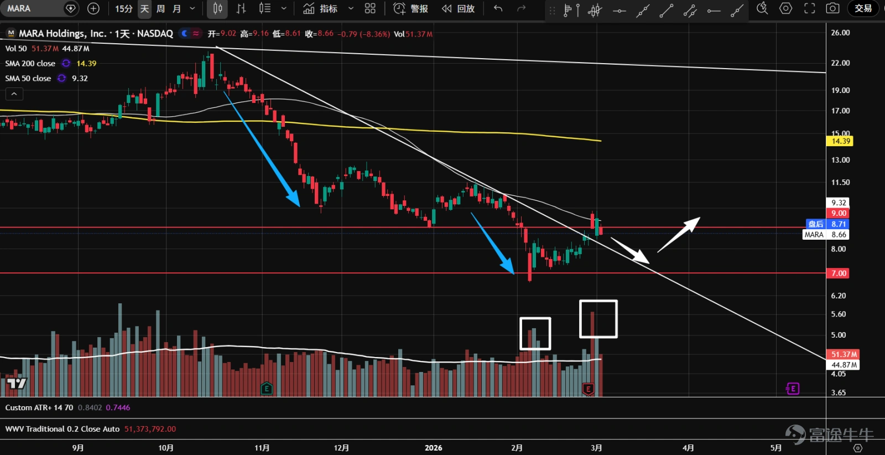
Task: Start 回放 bar replay
Action: [458, 8]
